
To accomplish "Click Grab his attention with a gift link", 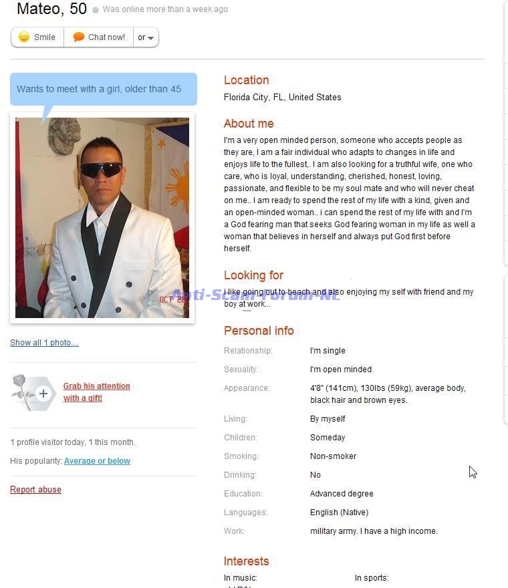I will 97,392.
